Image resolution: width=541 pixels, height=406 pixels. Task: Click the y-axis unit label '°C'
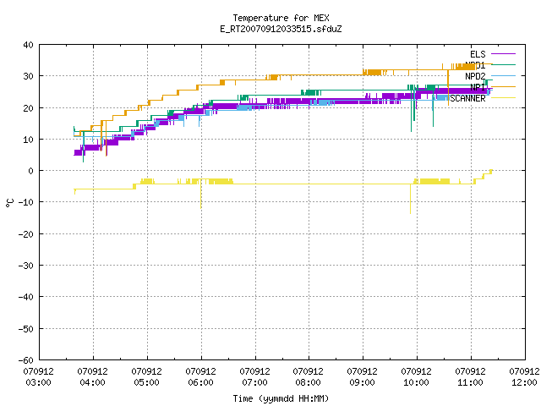click(10, 203)
